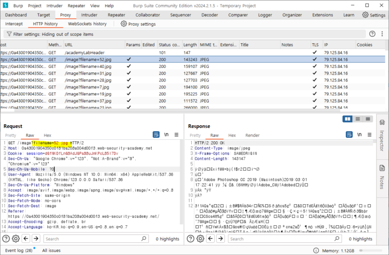Select row /image?filename=40.jpg
389x255 pixels.
(193, 66)
